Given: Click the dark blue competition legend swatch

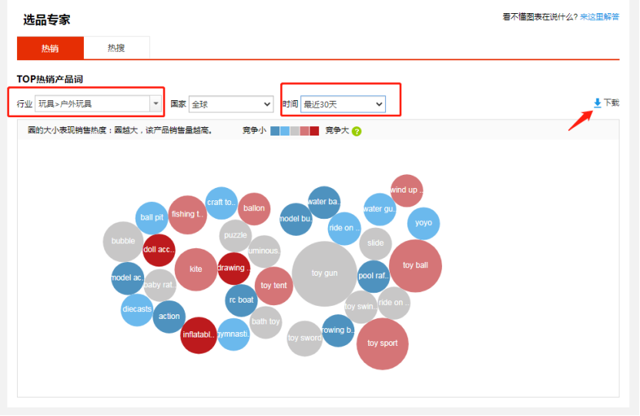Looking at the screenshot, I should [275, 131].
